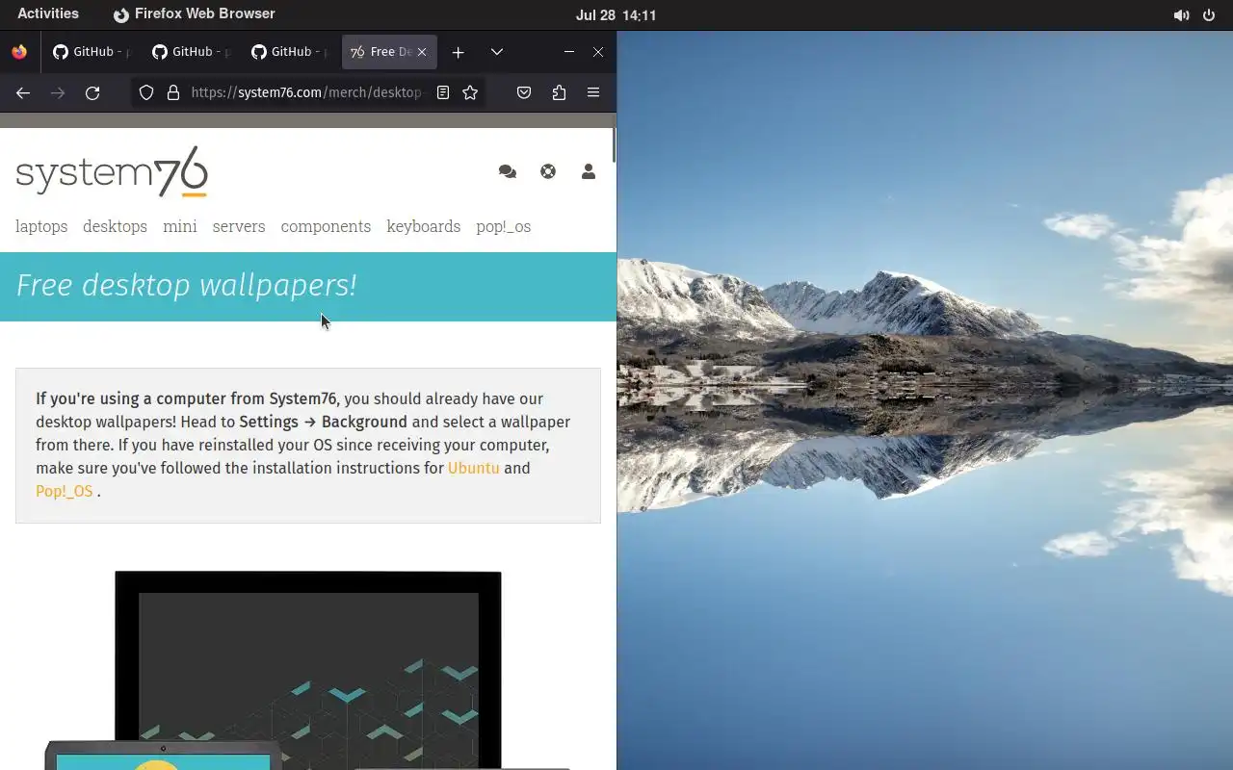Click the forward navigation arrow
Viewport: 1233px width, 770px height.
58,92
